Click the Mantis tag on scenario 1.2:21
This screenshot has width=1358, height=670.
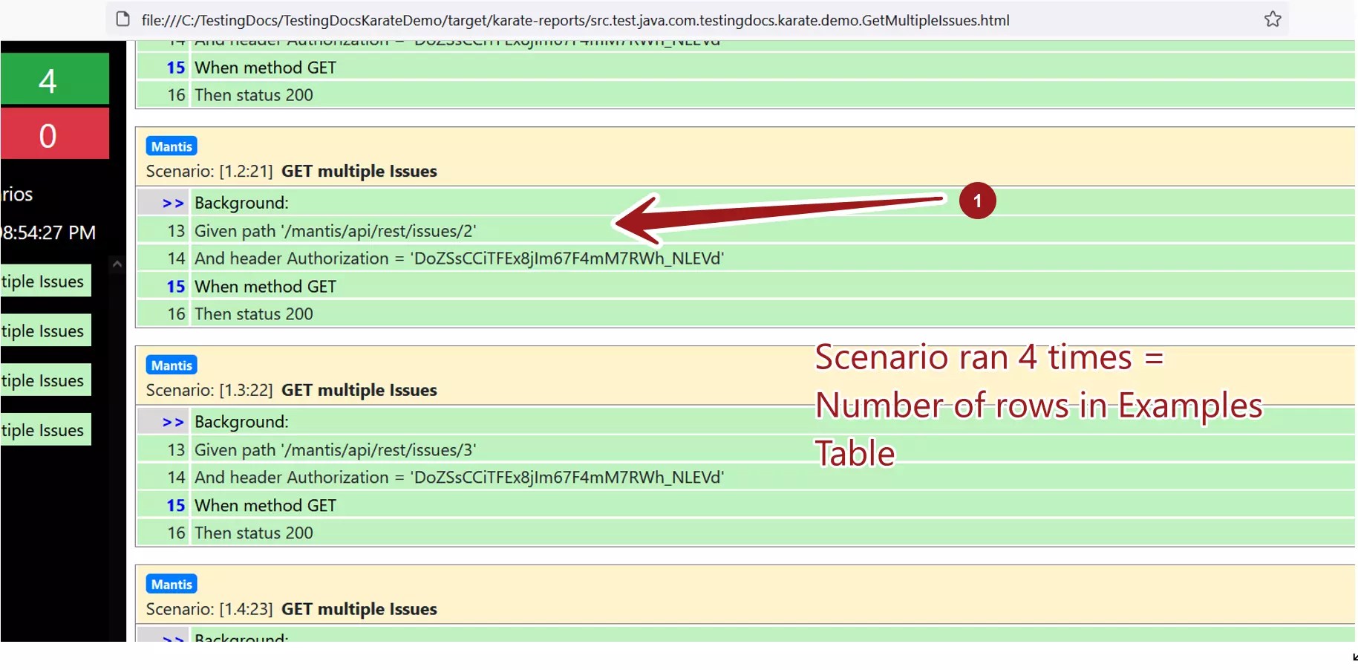(171, 146)
